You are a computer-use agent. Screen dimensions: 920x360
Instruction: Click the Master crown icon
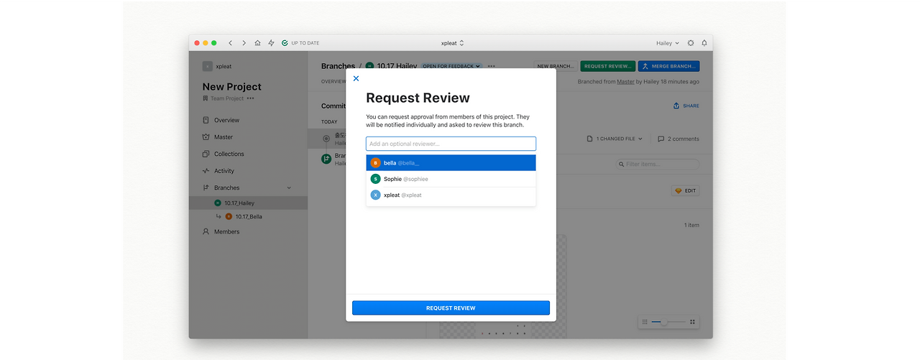[x=206, y=137]
